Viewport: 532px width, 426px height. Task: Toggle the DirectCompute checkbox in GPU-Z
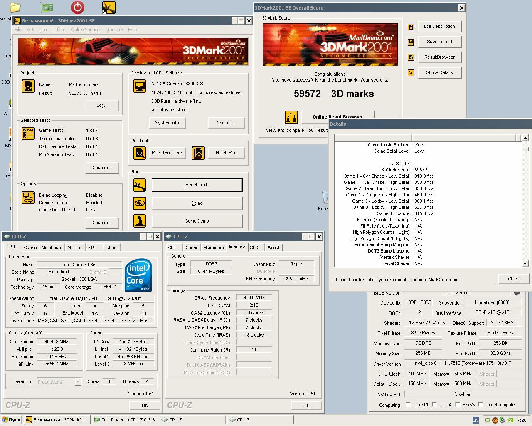pyautogui.click(x=480, y=404)
